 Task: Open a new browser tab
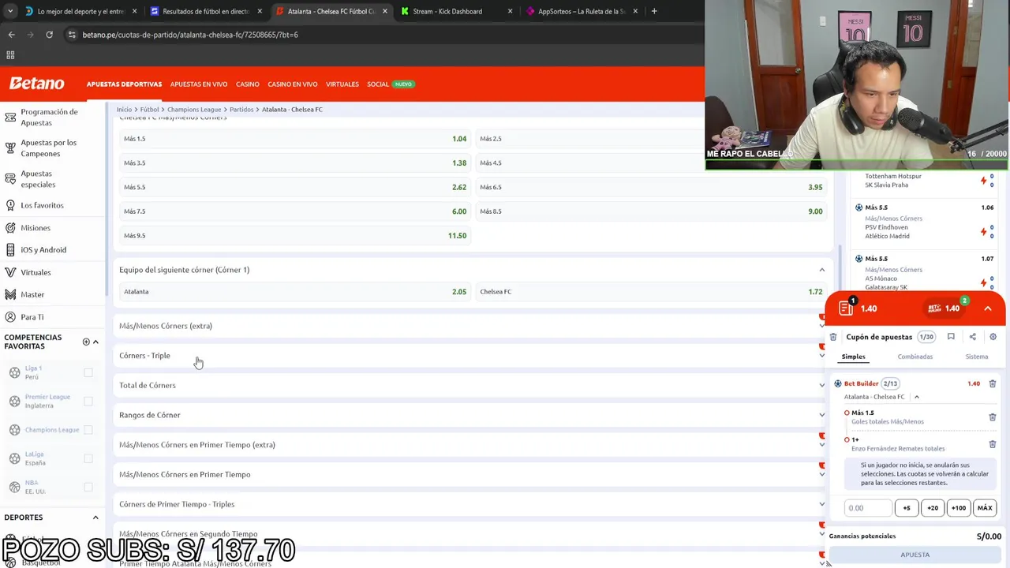point(654,11)
